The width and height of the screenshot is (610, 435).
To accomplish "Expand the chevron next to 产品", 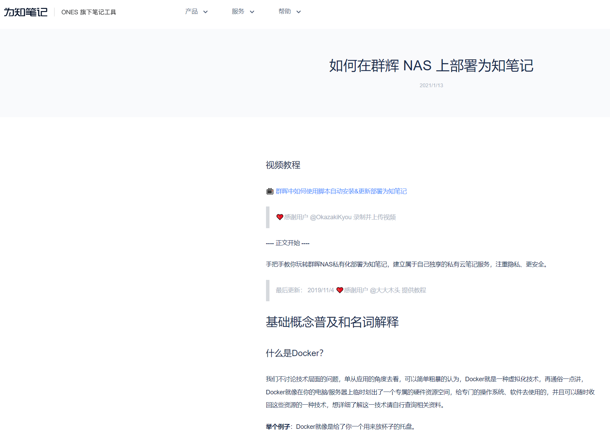I will (x=205, y=12).
